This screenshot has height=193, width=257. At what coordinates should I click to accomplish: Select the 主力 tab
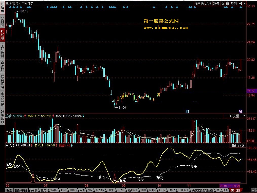pyautogui.click(x=44, y=190)
